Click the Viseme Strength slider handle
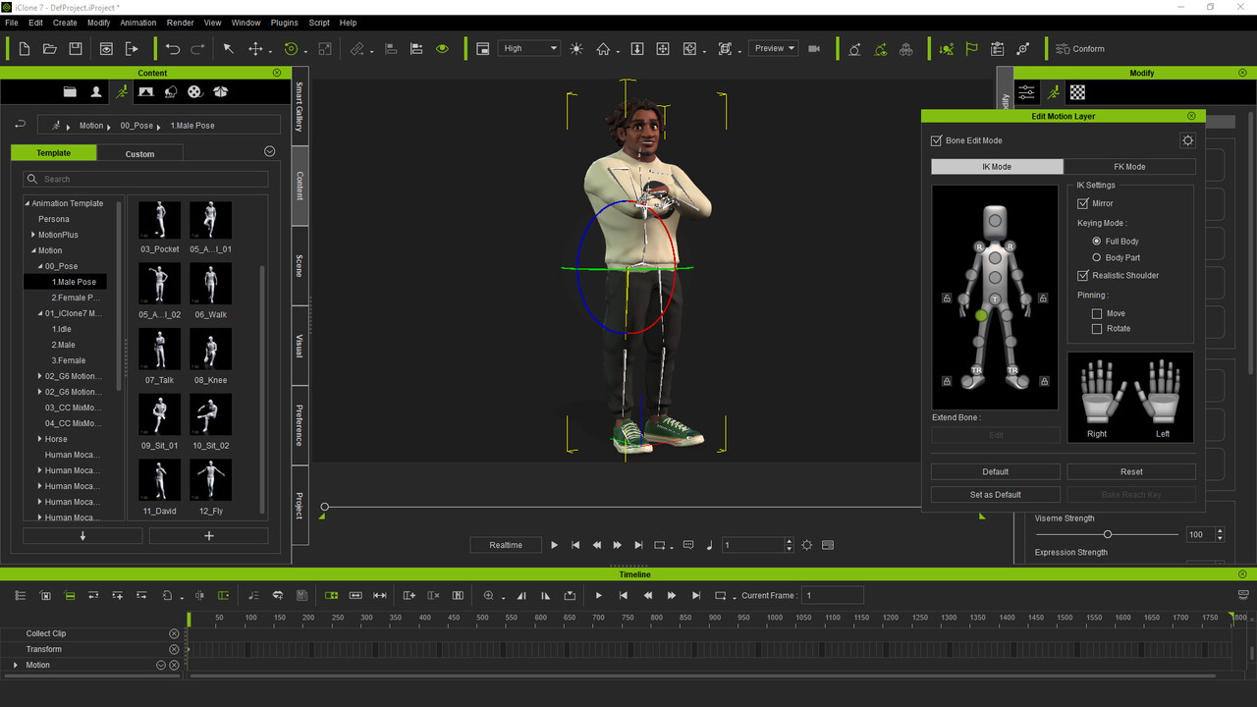This screenshot has width=1257, height=707. (x=1108, y=534)
